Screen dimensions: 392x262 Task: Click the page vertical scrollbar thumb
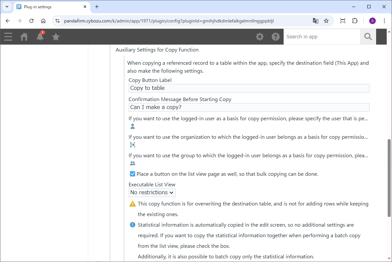389,178
